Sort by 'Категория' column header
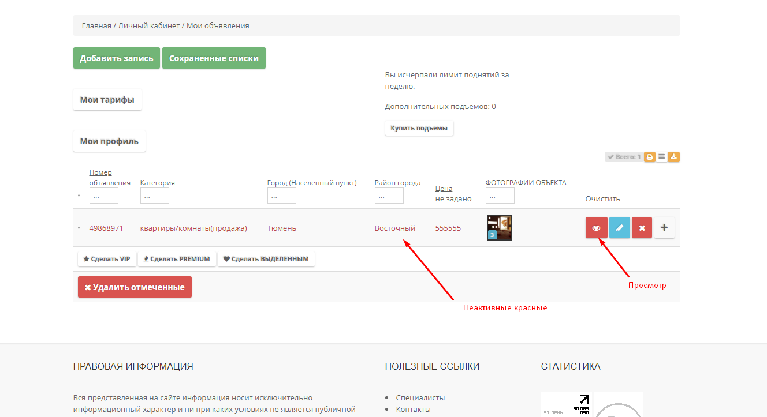 point(158,183)
